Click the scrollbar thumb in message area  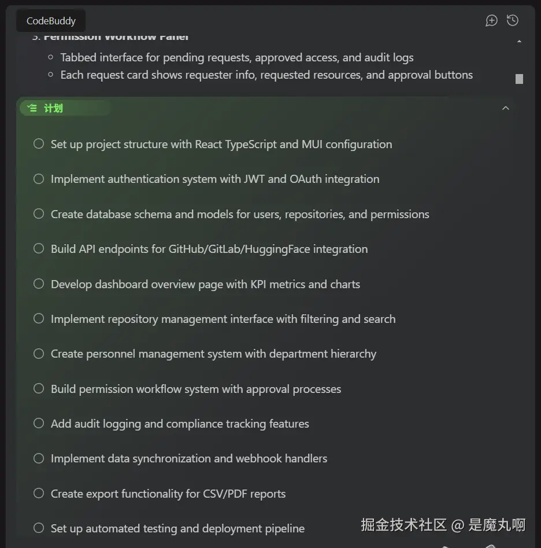click(x=519, y=79)
